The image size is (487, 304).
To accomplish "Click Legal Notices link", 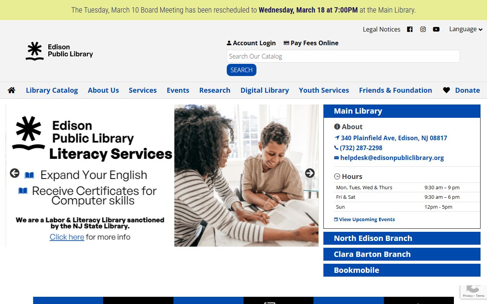I will tap(382, 29).
